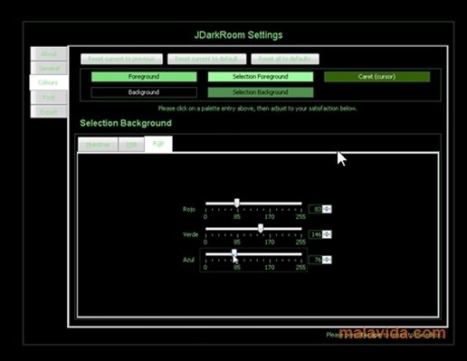Choose the Selection Foreground palette entry
Viewport: 467px width, 361px height.
(261, 77)
